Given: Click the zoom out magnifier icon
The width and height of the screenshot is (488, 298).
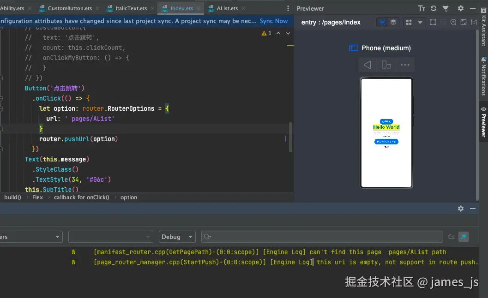Looking at the screenshot, I should (443, 22).
